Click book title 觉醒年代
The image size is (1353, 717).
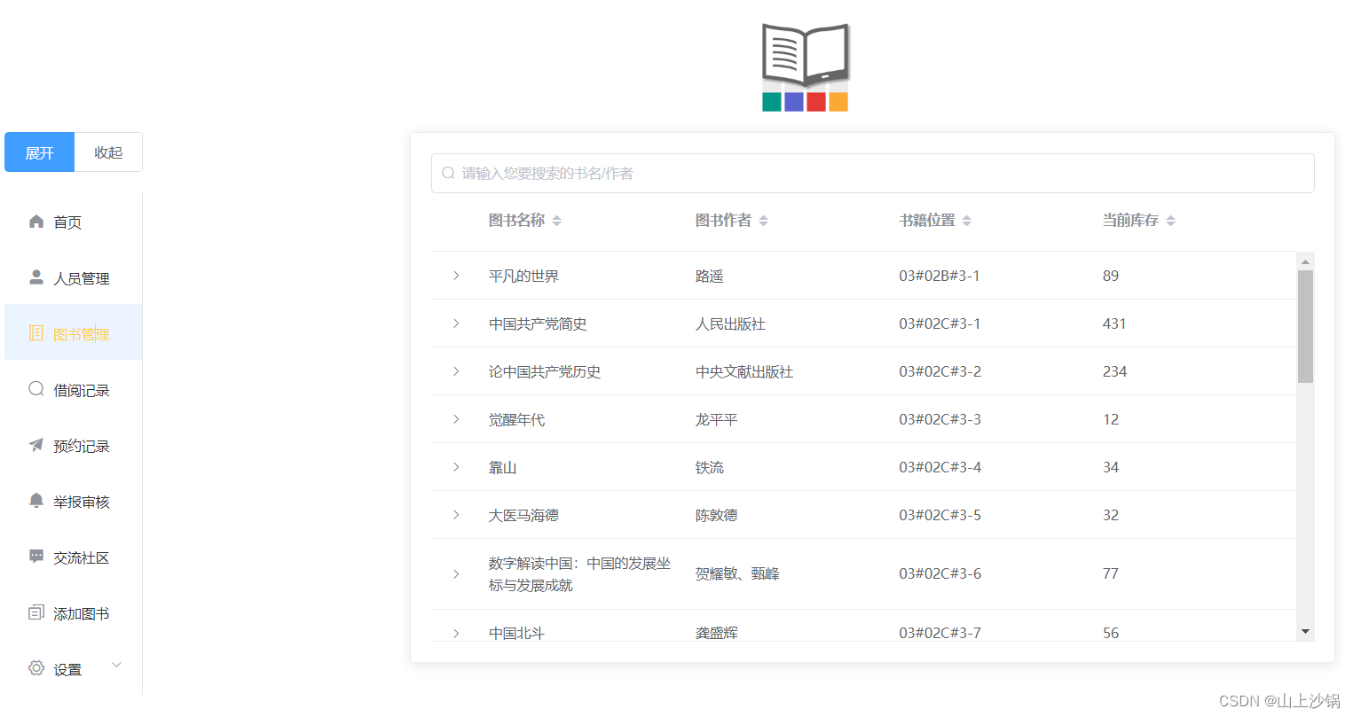click(x=516, y=419)
